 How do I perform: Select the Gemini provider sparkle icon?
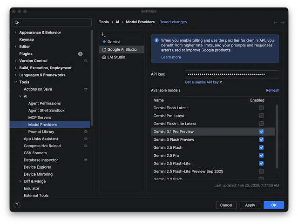pyautogui.click(x=104, y=42)
